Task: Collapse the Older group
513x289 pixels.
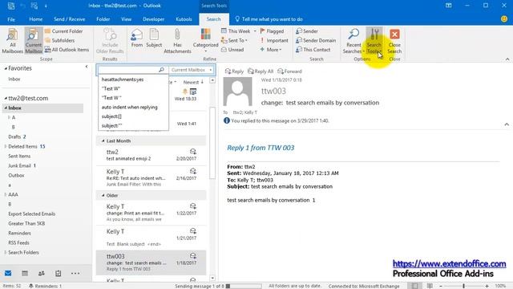Action: (x=103, y=196)
